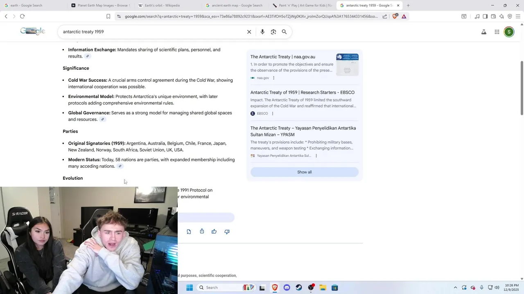The height and width of the screenshot is (294, 524).
Task: Open Discord from the taskbar
Action: coord(287,287)
